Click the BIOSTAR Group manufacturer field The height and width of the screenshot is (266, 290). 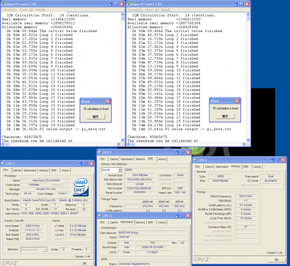[x=152, y=233]
